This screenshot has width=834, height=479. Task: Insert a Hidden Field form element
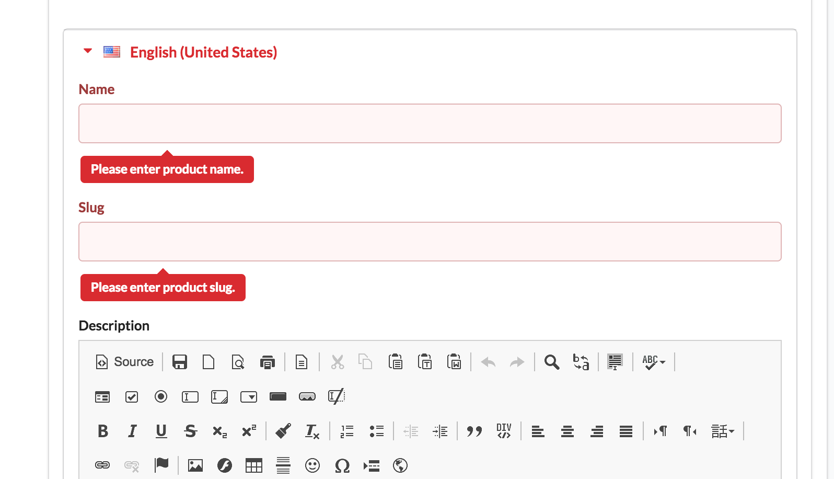337,396
